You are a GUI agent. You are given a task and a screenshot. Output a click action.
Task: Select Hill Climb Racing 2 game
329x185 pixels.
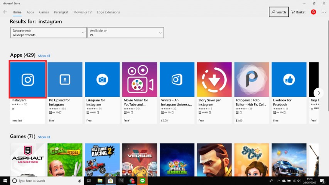[x=102, y=160]
